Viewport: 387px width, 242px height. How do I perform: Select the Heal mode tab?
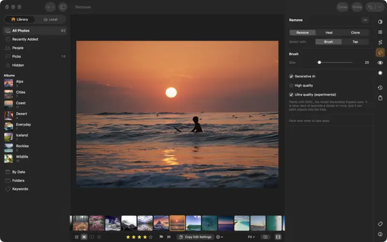pyautogui.click(x=329, y=32)
